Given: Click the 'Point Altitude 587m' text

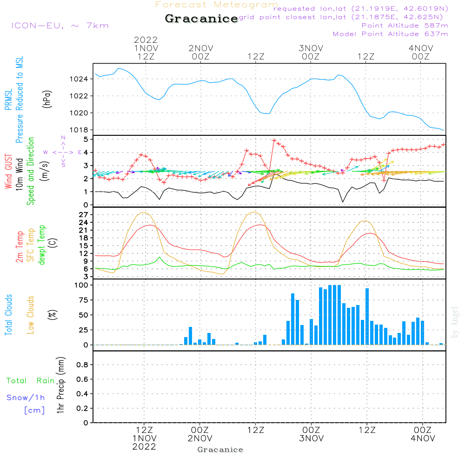Looking at the screenshot, I should [x=405, y=26].
